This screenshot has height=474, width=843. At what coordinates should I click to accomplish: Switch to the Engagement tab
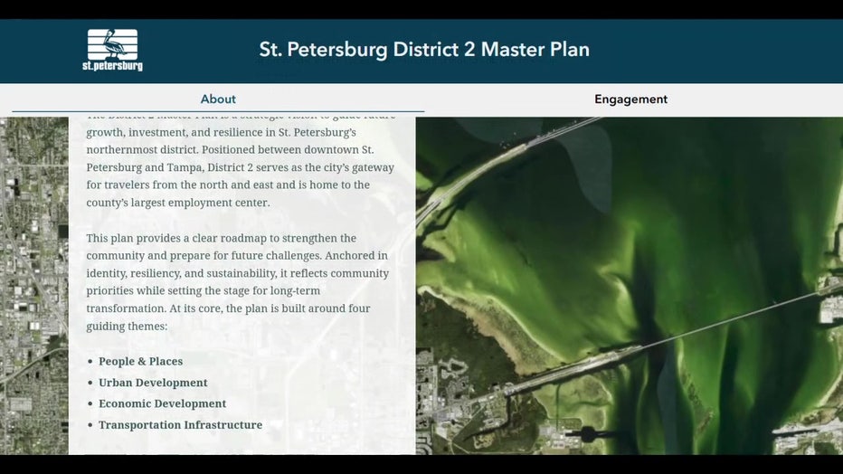click(x=630, y=100)
